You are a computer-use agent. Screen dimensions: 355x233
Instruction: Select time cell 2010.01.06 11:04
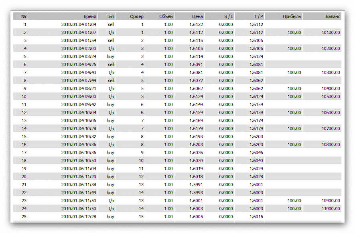click(x=79, y=169)
